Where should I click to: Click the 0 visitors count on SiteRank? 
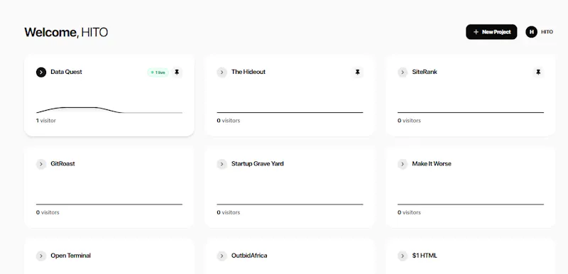[x=410, y=121]
